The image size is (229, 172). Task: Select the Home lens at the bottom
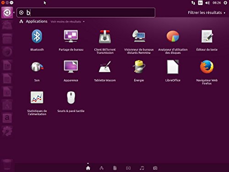pos(88,168)
